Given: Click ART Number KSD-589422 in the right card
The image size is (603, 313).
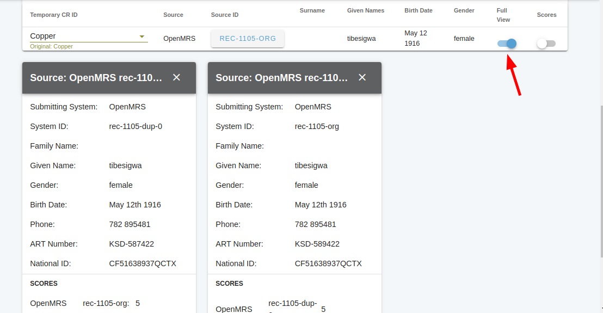Looking at the screenshot, I should coord(317,244).
